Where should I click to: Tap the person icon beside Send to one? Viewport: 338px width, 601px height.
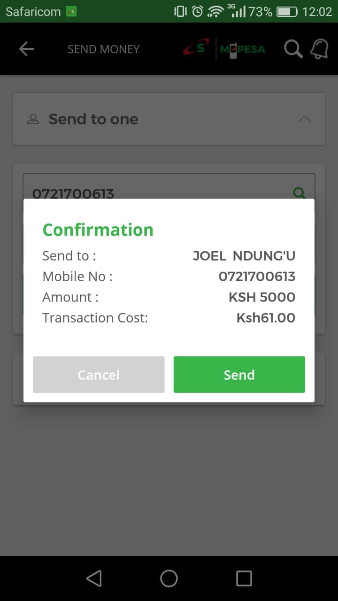pyautogui.click(x=33, y=119)
